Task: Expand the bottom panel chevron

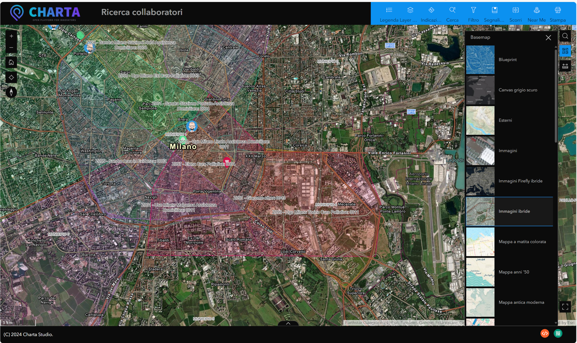Action: click(288, 323)
